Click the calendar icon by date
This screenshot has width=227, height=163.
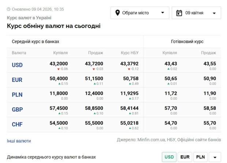click(x=179, y=13)
